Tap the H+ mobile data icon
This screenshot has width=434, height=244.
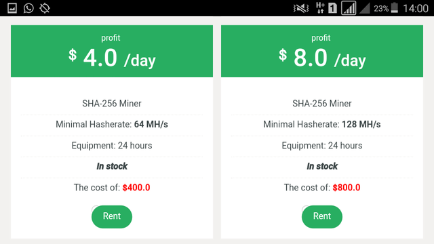coord(320,8)
